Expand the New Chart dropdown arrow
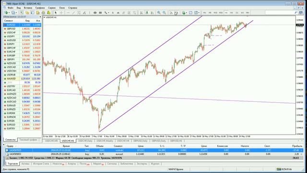The height and width of the screenshot is (173, 307). (9, 13)
